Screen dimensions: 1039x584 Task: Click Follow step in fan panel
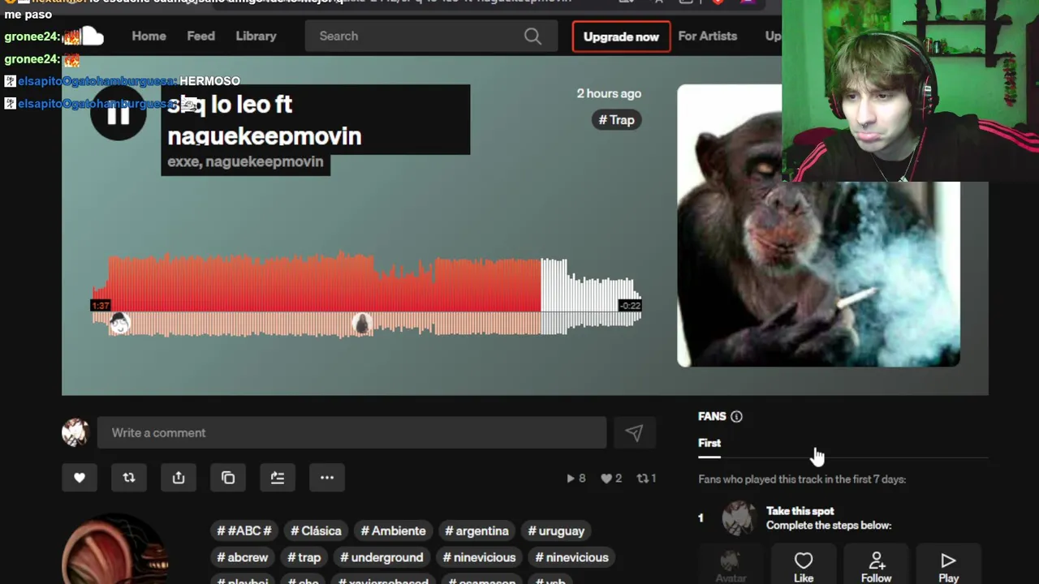(876, 567)
